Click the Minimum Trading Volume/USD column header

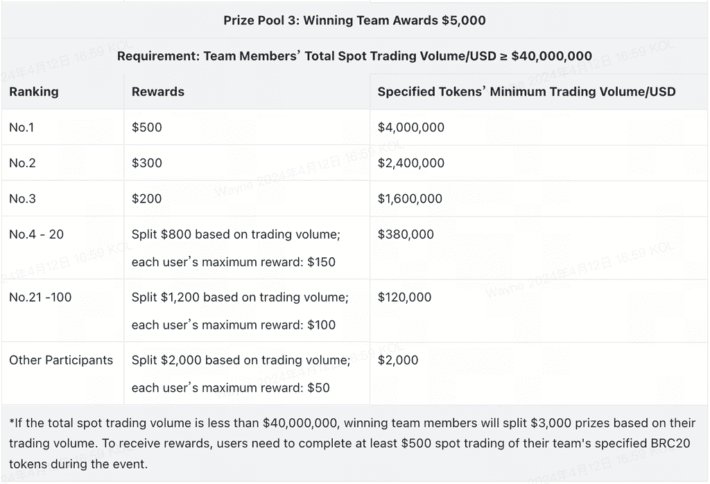click(x=526, y=92)
